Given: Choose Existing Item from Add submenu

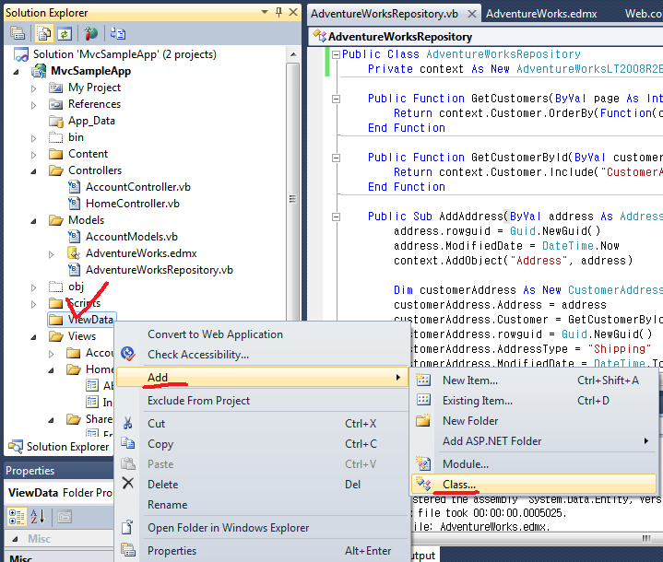Looking at the screenshot, I should coord(534,401).
